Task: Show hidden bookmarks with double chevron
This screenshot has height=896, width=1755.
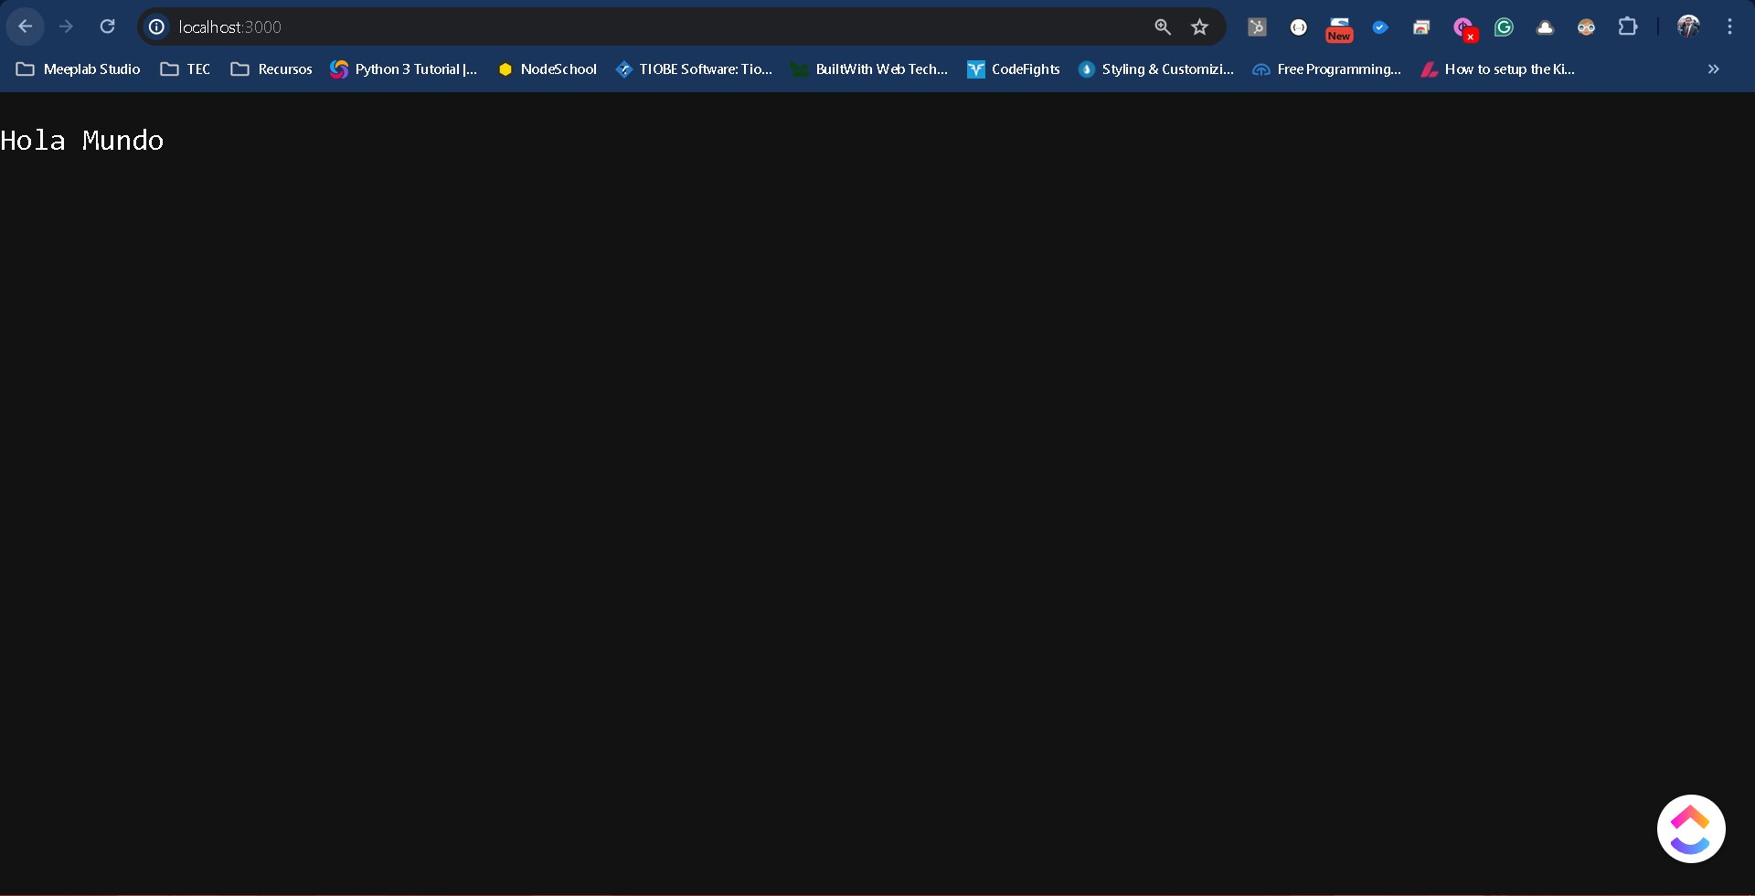Action: click(1714, 69)
